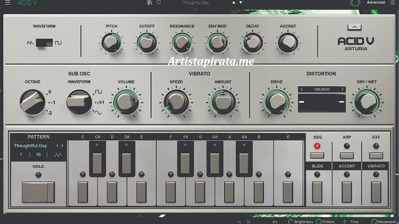
Task: Click pattern length 16 value
Action: tap(38, 154)
